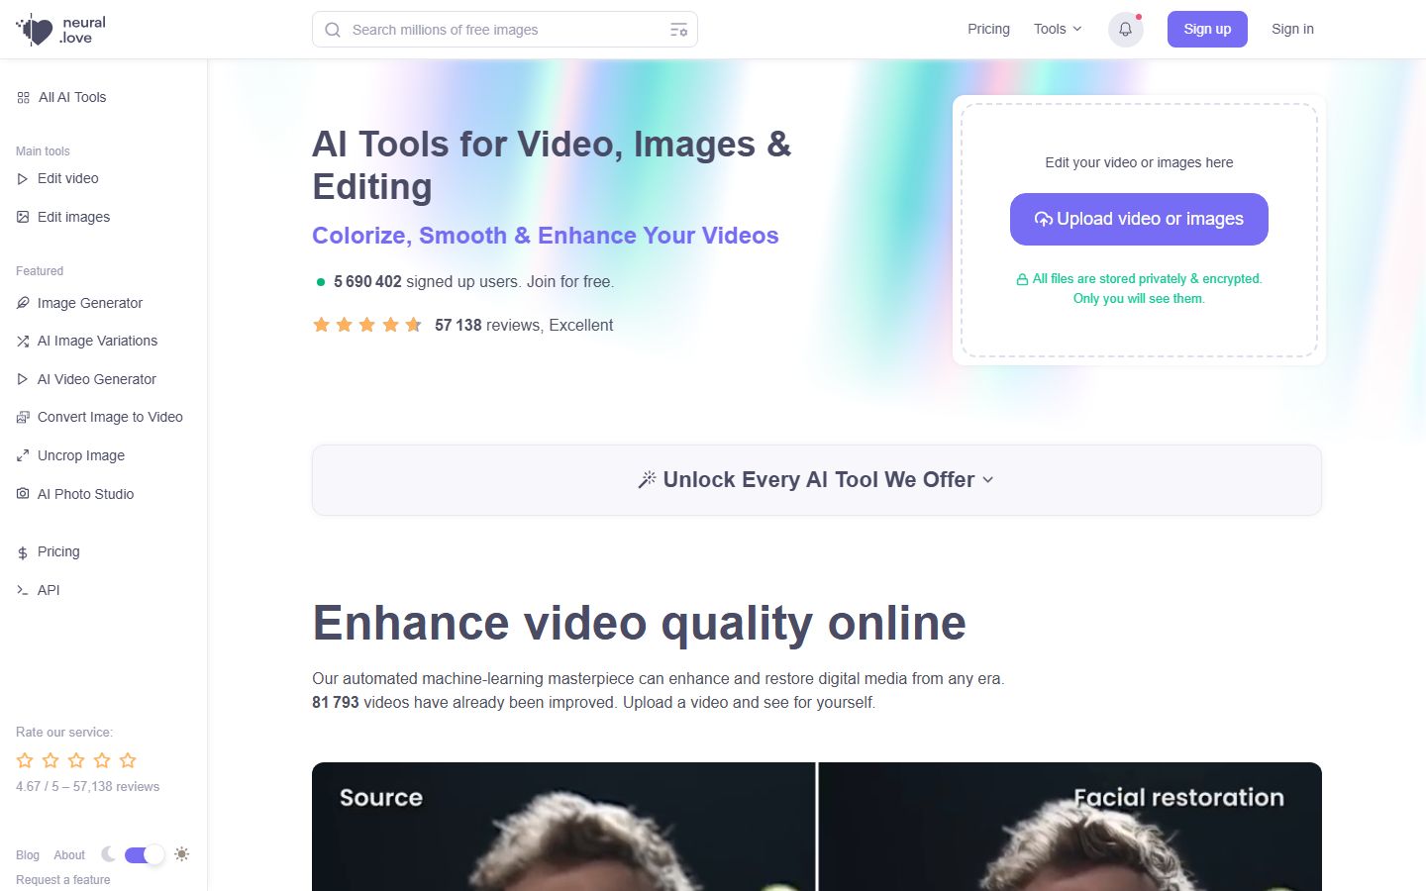Click "Enhance video quality online" heading
This screenshot has width=1426, height=891.
click(x=639, y=623)
